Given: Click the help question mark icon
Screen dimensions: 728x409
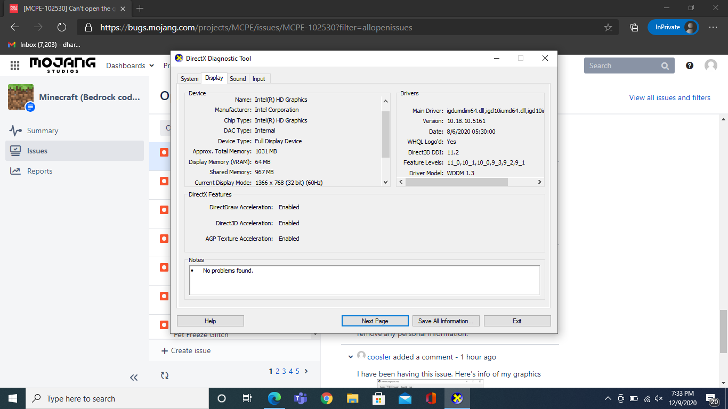Looking at the screenshot, I should [x=690, y=66].
